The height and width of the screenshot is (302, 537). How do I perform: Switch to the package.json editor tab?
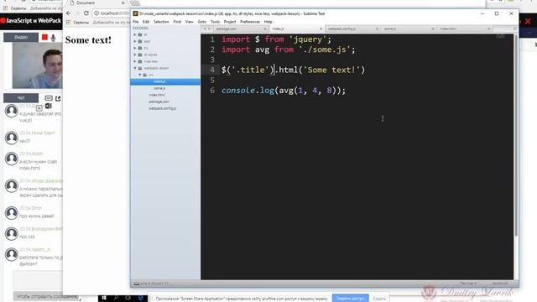pos(241,29)
